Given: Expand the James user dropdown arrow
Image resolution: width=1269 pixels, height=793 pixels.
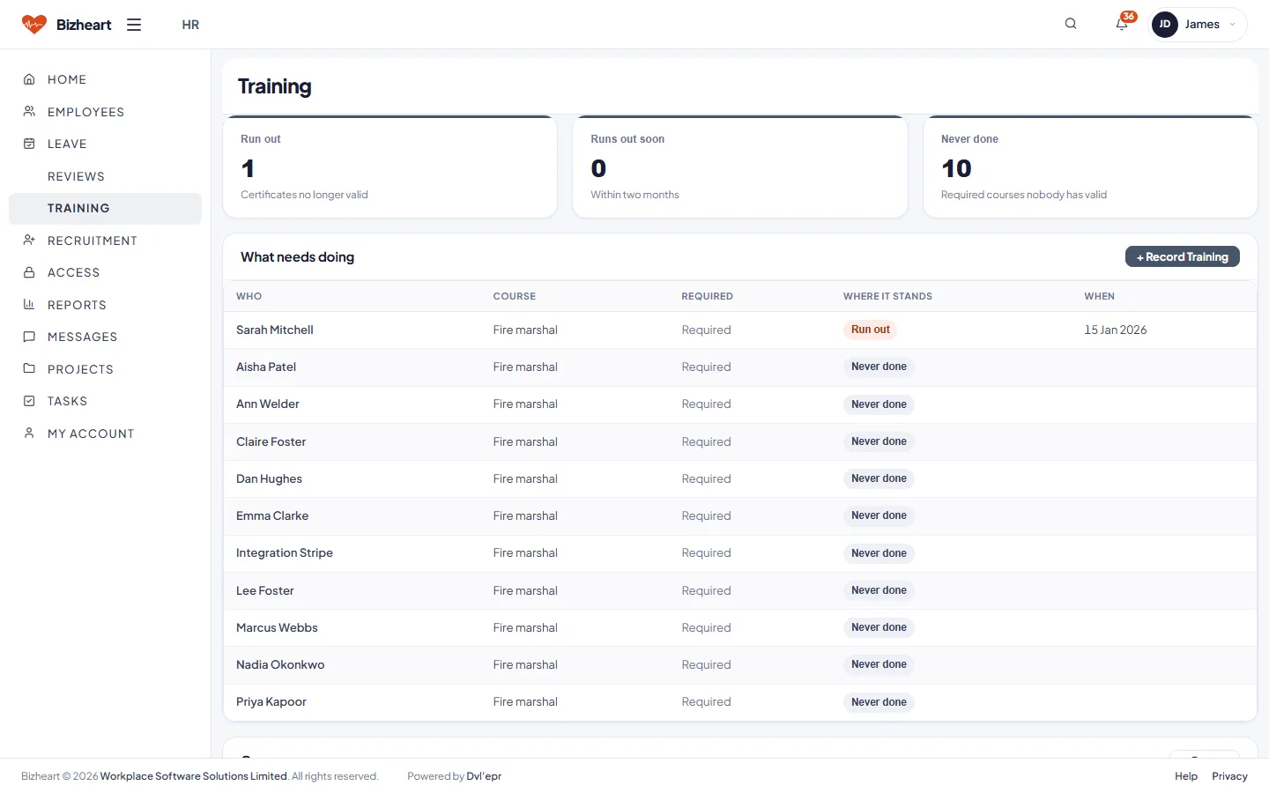Looking at the screenshot, I should [x=1232, y=25].
